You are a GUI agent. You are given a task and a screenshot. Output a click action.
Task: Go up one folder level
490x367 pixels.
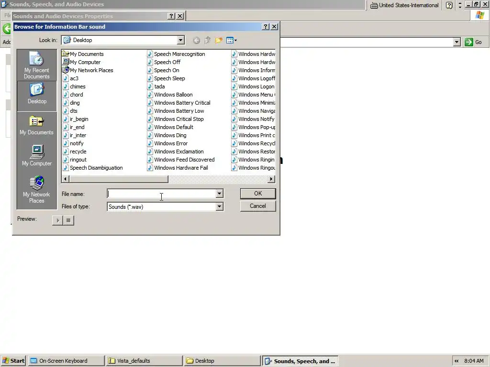[208, 40]
